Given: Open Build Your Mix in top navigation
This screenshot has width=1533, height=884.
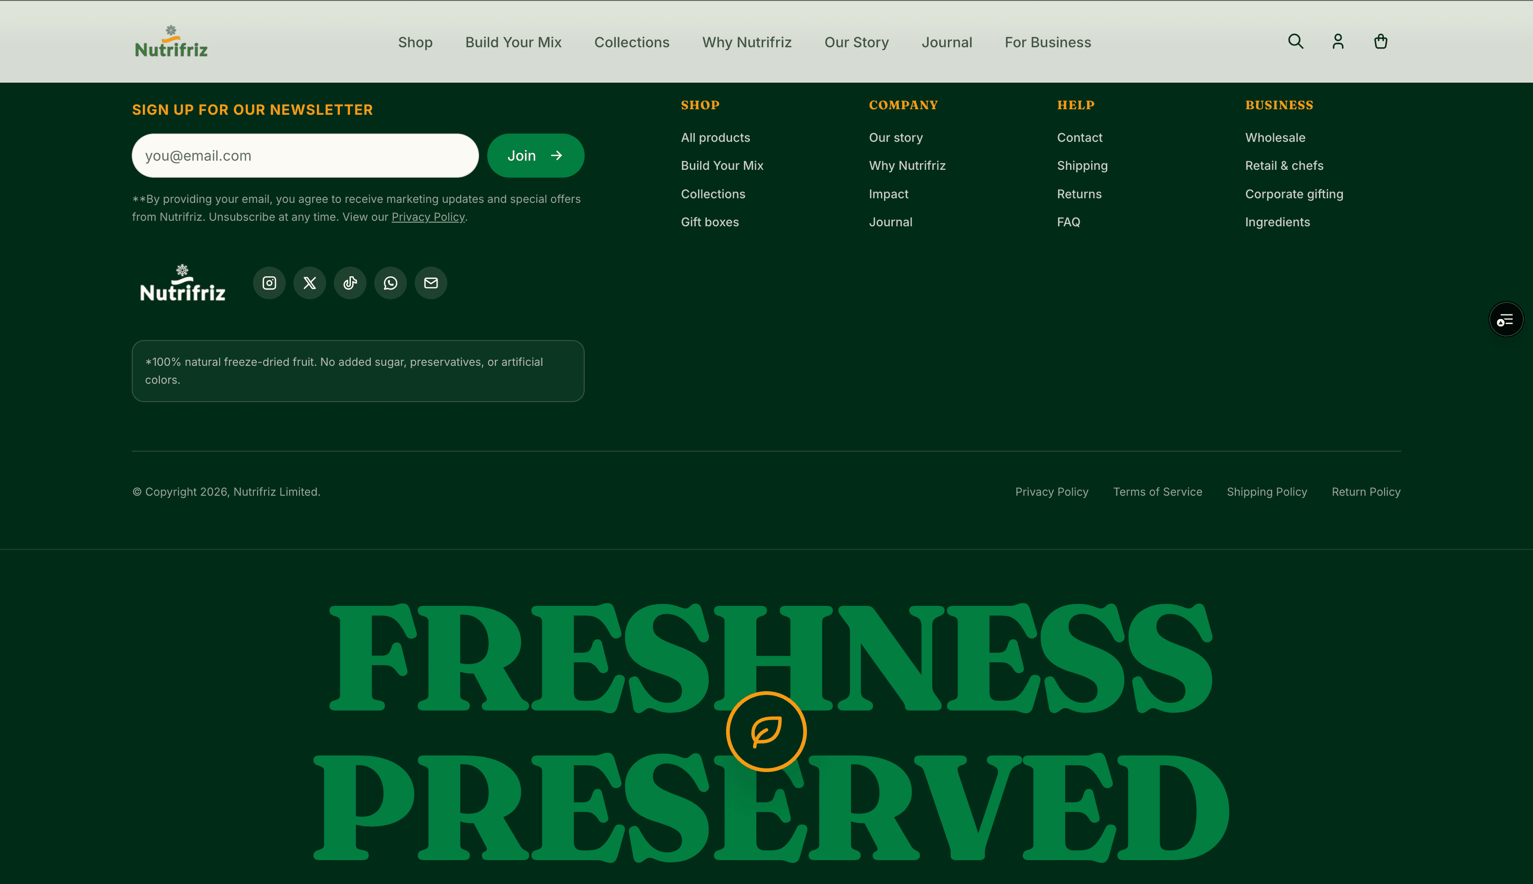Looking at the screenshot, I should [x=513, y=43].
